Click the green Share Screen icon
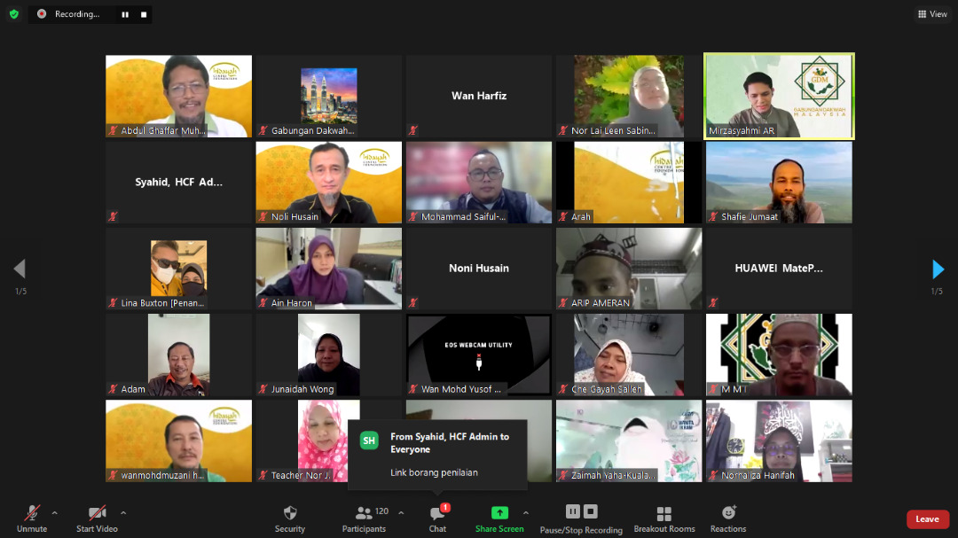 tap(499, 513)
